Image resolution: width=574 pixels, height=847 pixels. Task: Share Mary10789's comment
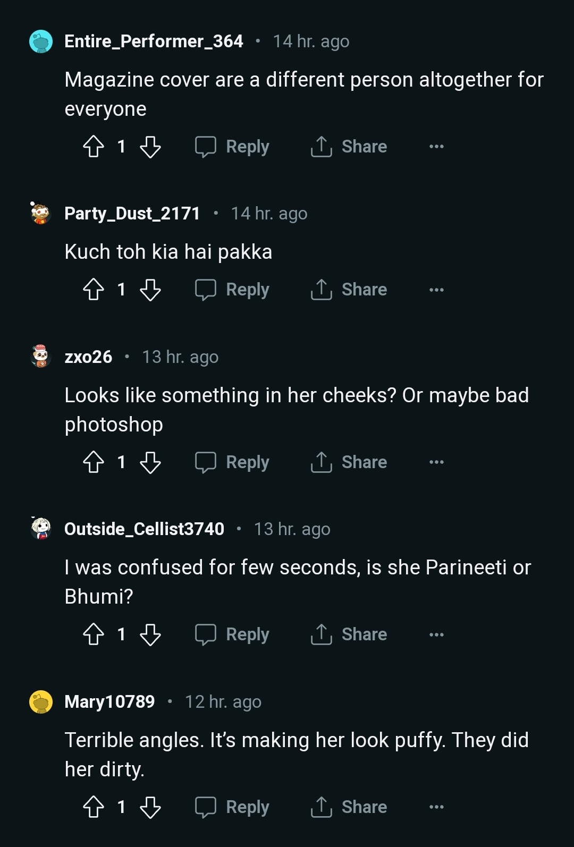pyautogui.click(x=349, y=807)
